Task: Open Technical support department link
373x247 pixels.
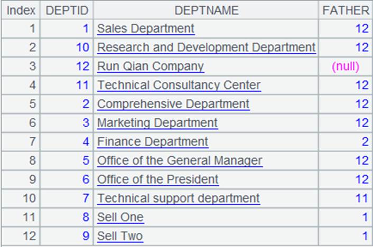Action: pyautogui.click(x=179, y=198)
